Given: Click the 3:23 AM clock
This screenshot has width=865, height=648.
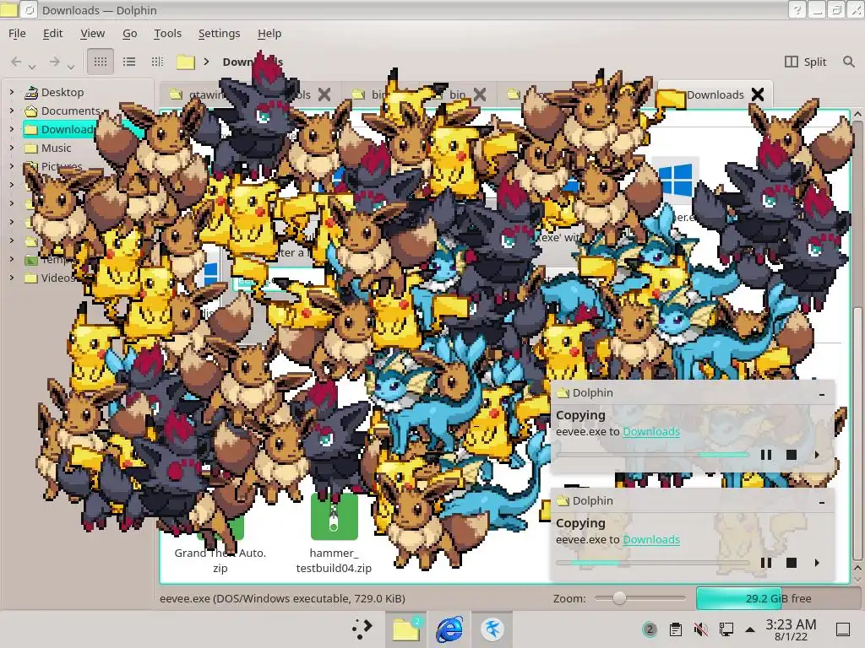Looking at the screenshot, I should 791,629.
